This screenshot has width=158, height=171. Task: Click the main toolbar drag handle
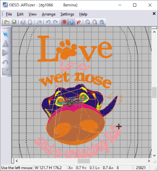2,22
